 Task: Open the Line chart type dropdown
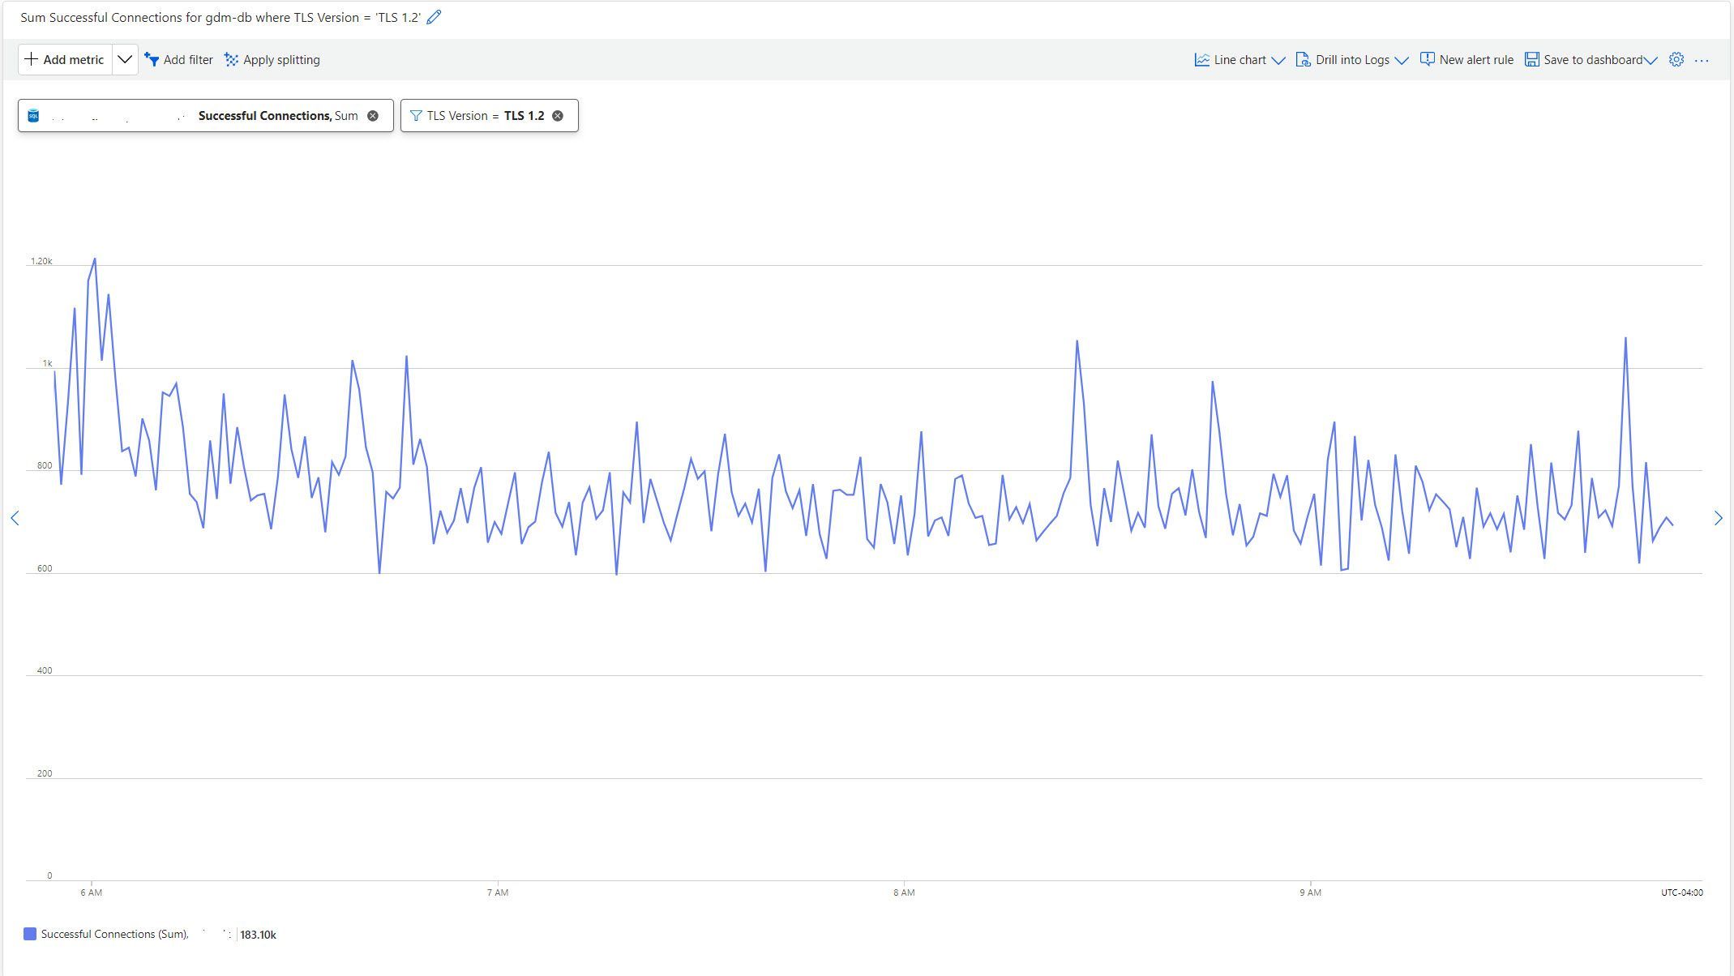click(x=1279, y=59)
